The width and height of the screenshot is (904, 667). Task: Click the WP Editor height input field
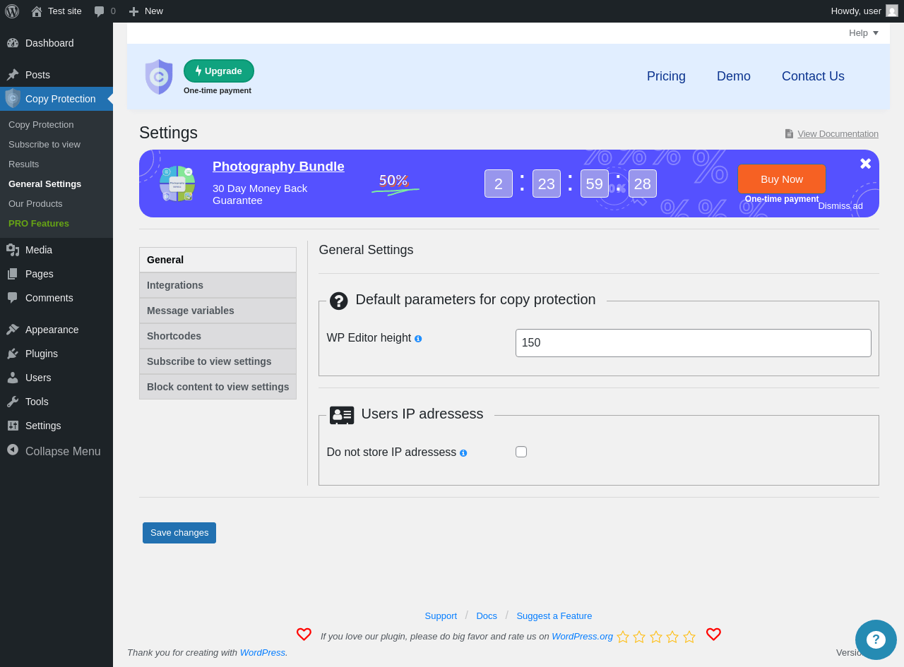(x=694, y=343)
